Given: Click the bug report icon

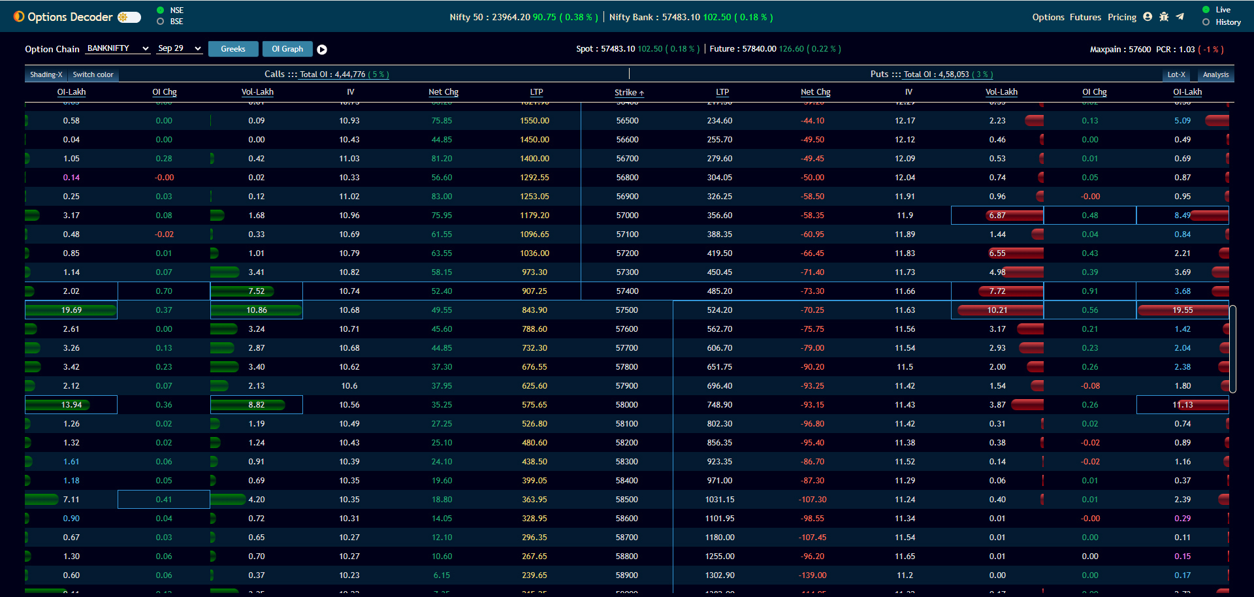Looking at the screenshot, I should [x=1164, y=17].
